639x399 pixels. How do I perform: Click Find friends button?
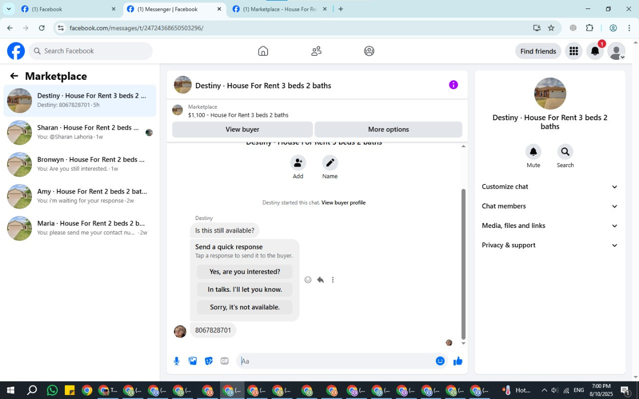tap(538, 51)
